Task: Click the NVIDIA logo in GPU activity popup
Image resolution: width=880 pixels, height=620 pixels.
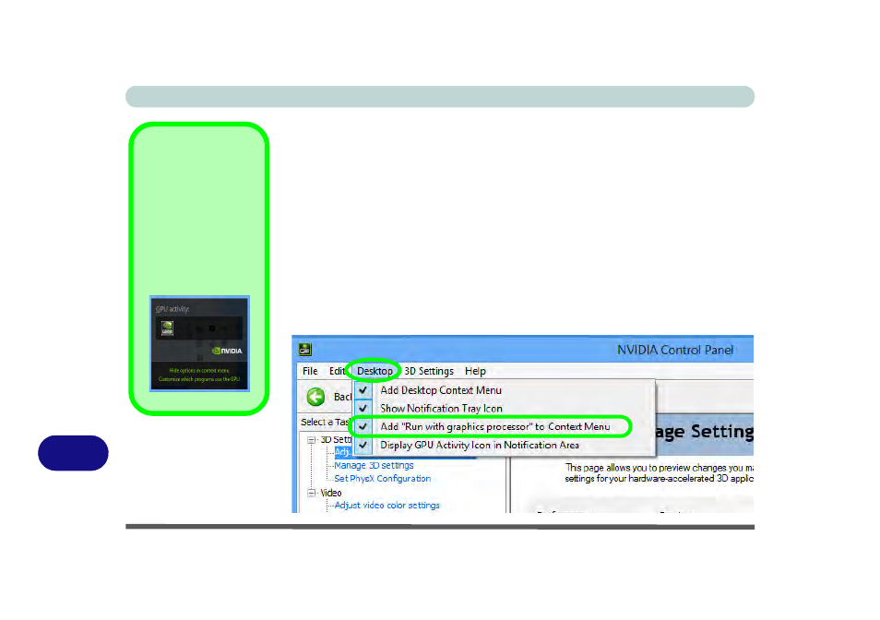Action: (227, 351)
